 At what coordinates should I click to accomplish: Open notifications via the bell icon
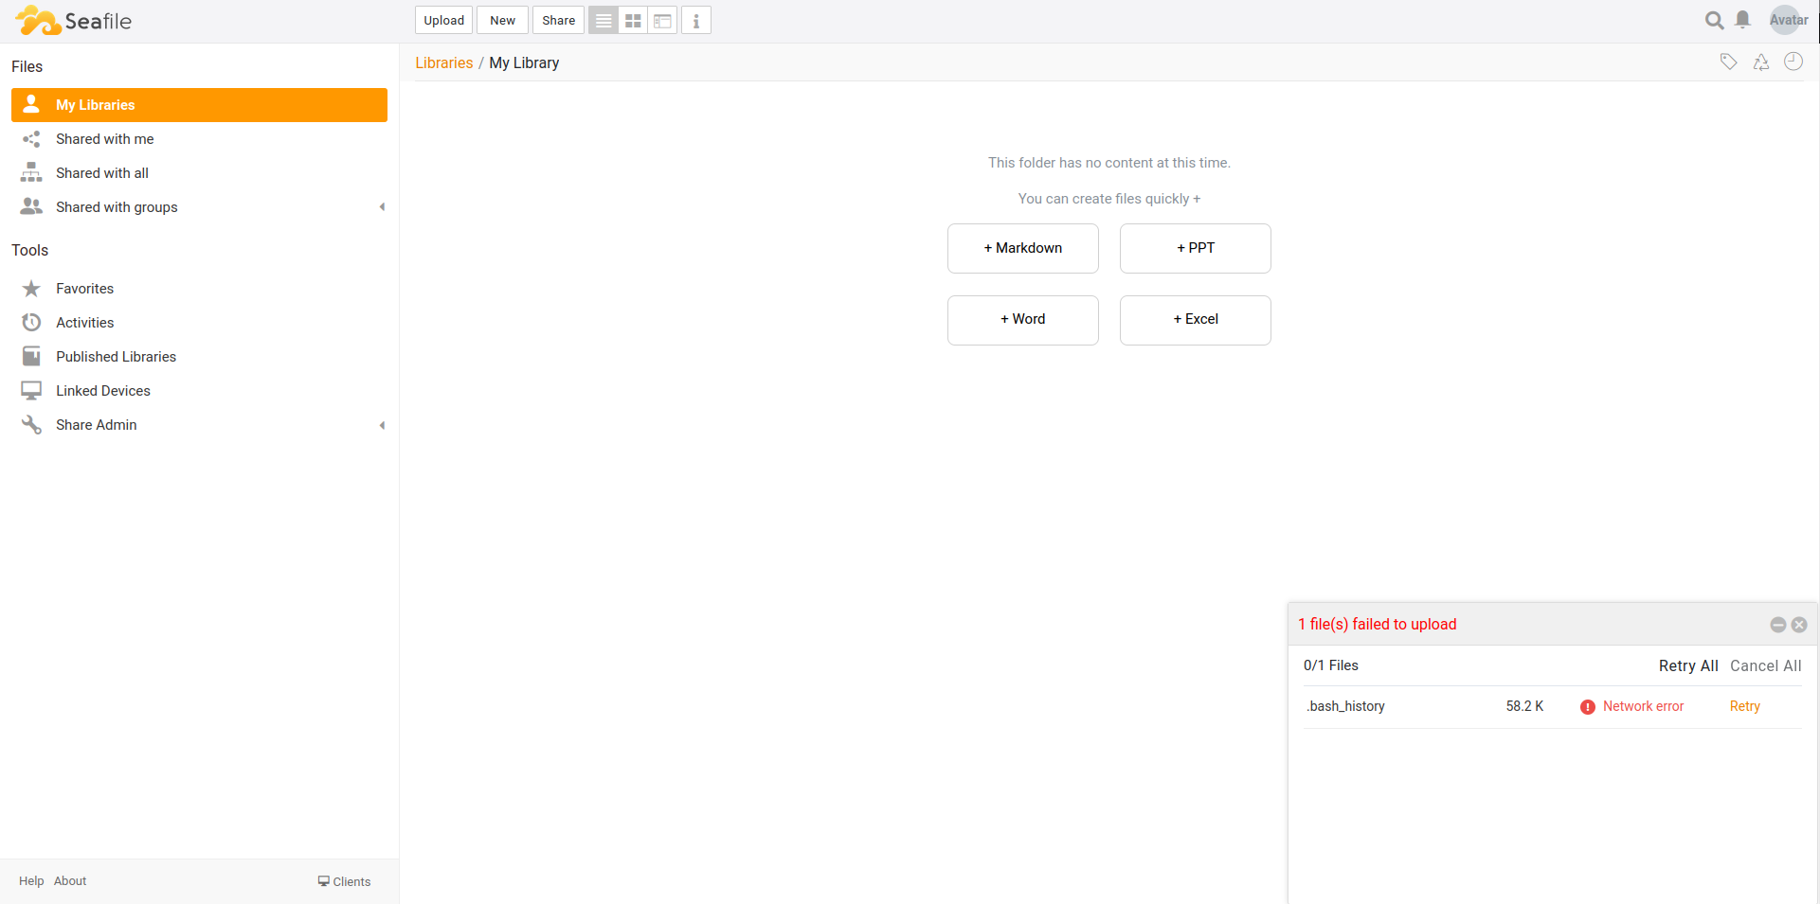pyautogui.click(x=1744, y=20)
